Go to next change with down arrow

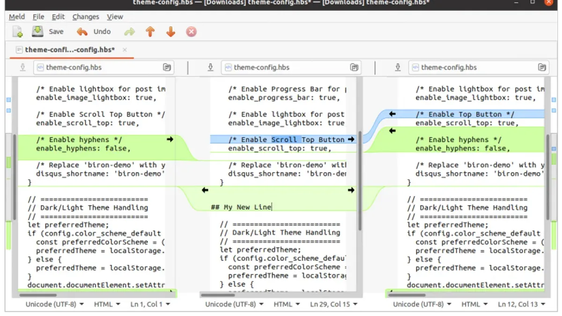click(x=170, y=32)
